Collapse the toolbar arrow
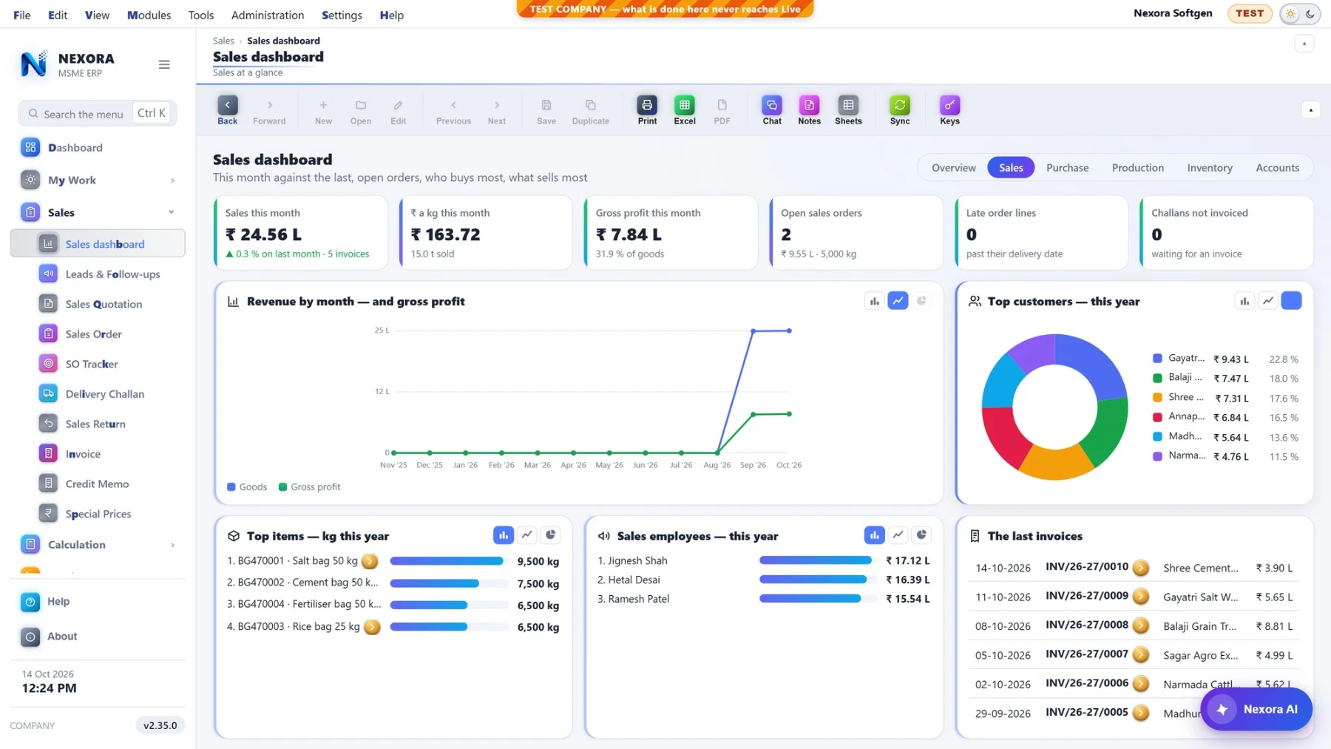Image resolution: width=1331 pixels, height=749 pixels. pyautogui.click(x=1310, y=110)
